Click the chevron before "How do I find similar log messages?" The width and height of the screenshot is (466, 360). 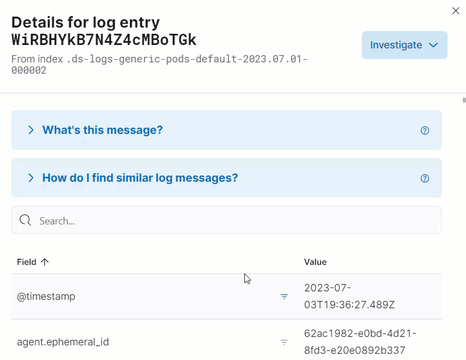click(31, 178)
